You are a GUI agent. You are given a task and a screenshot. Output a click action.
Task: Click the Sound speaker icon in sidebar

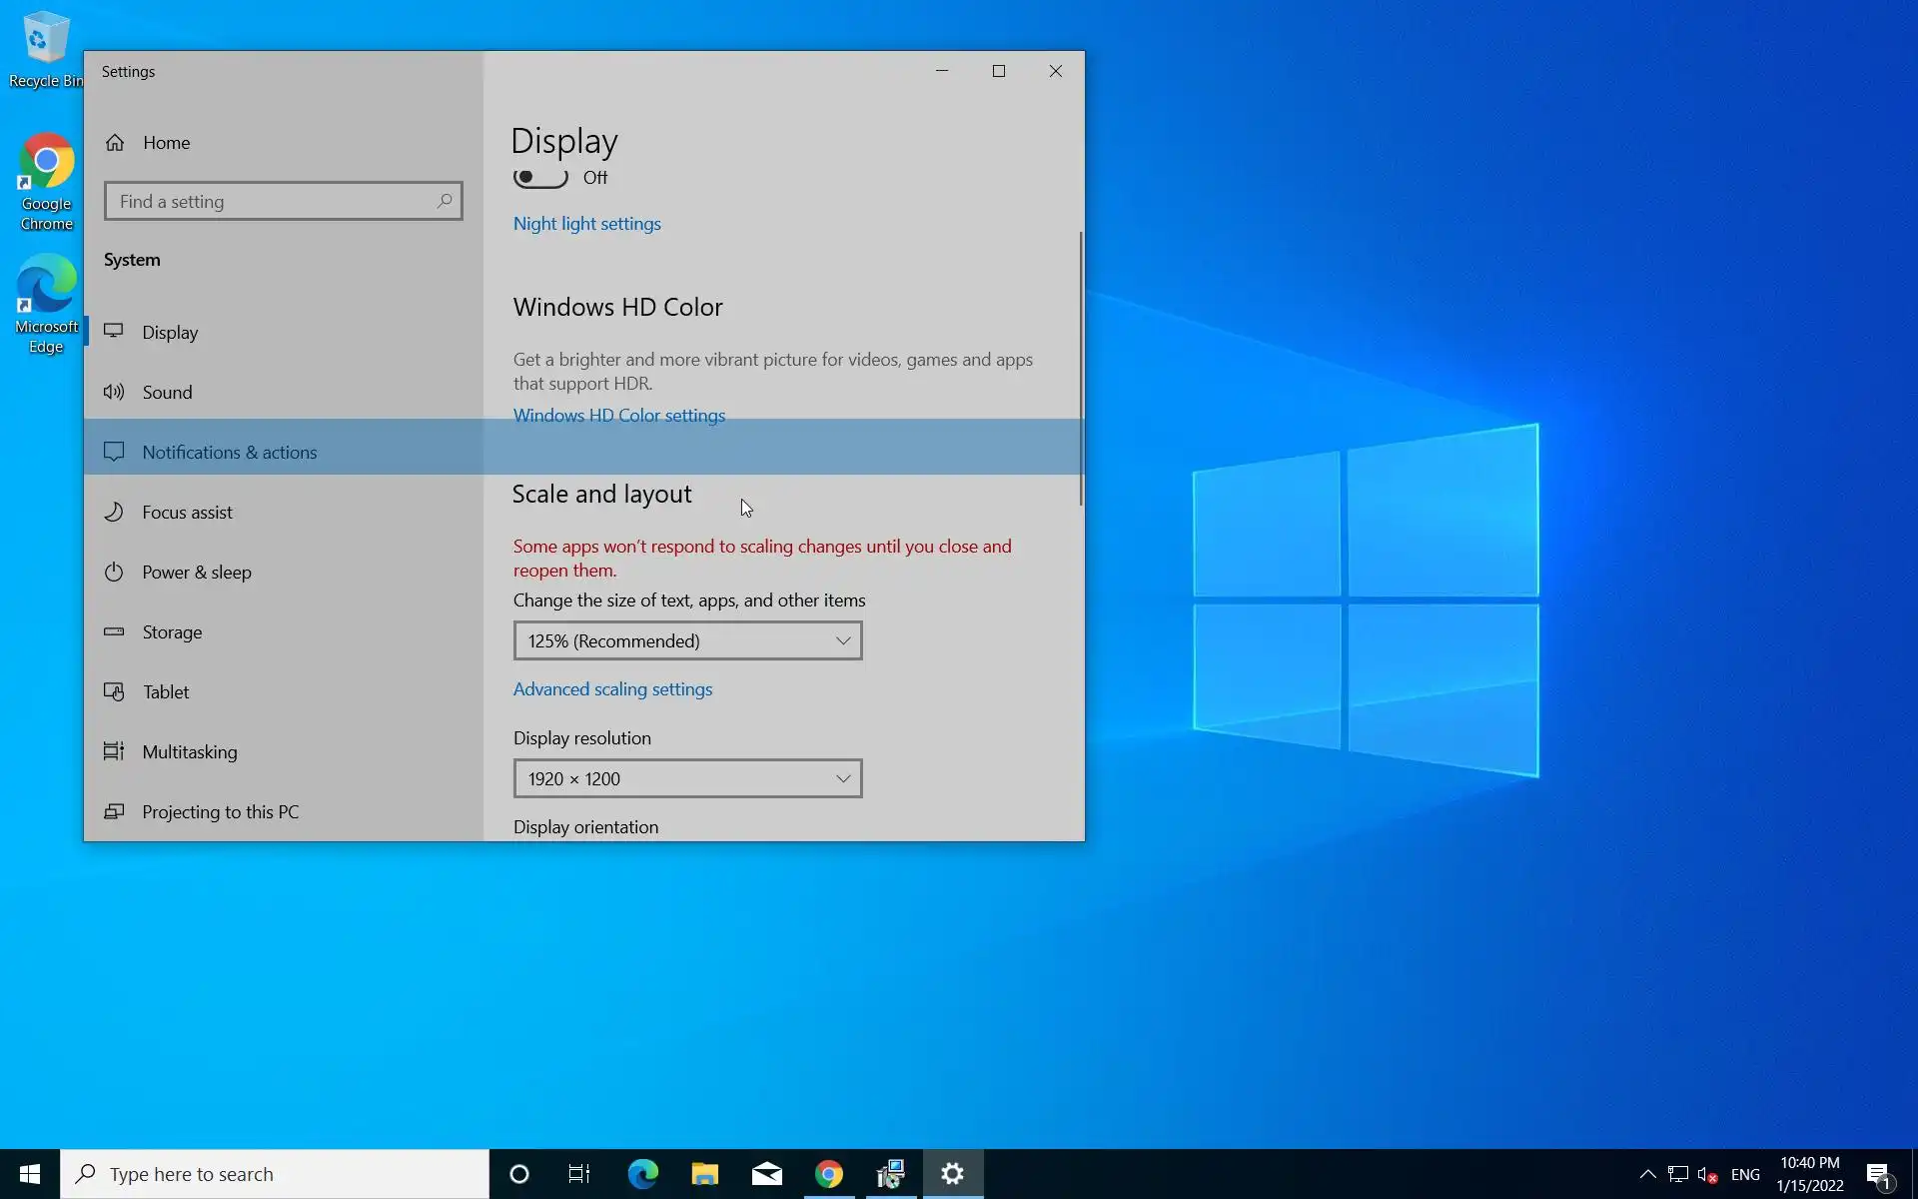[x=114, y=392]
